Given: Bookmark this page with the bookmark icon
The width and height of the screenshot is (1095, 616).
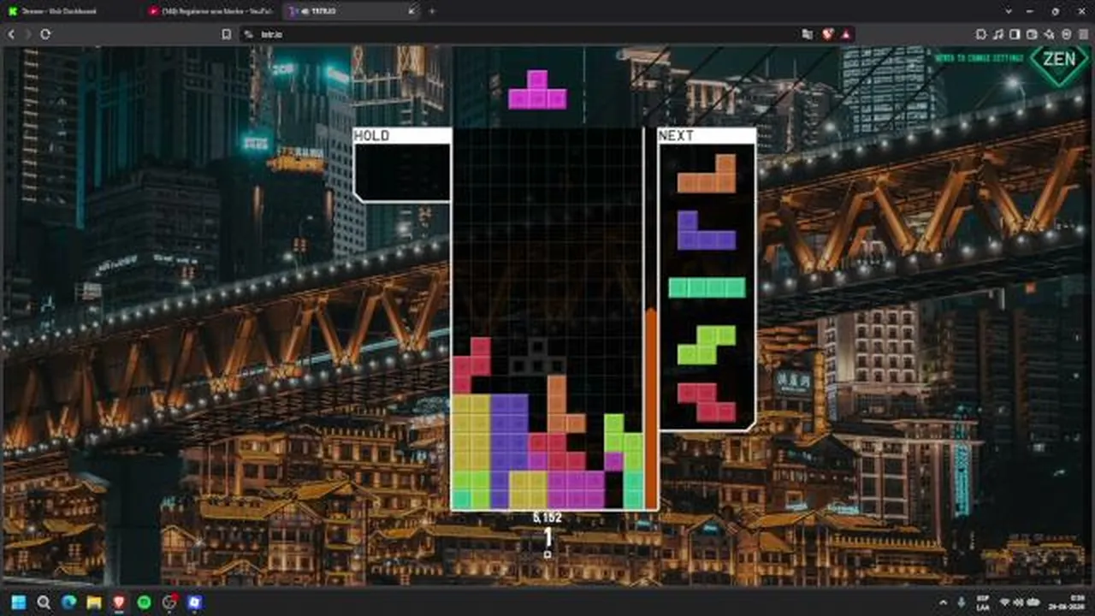Looking at the screenshot, I should coord(226,34).
